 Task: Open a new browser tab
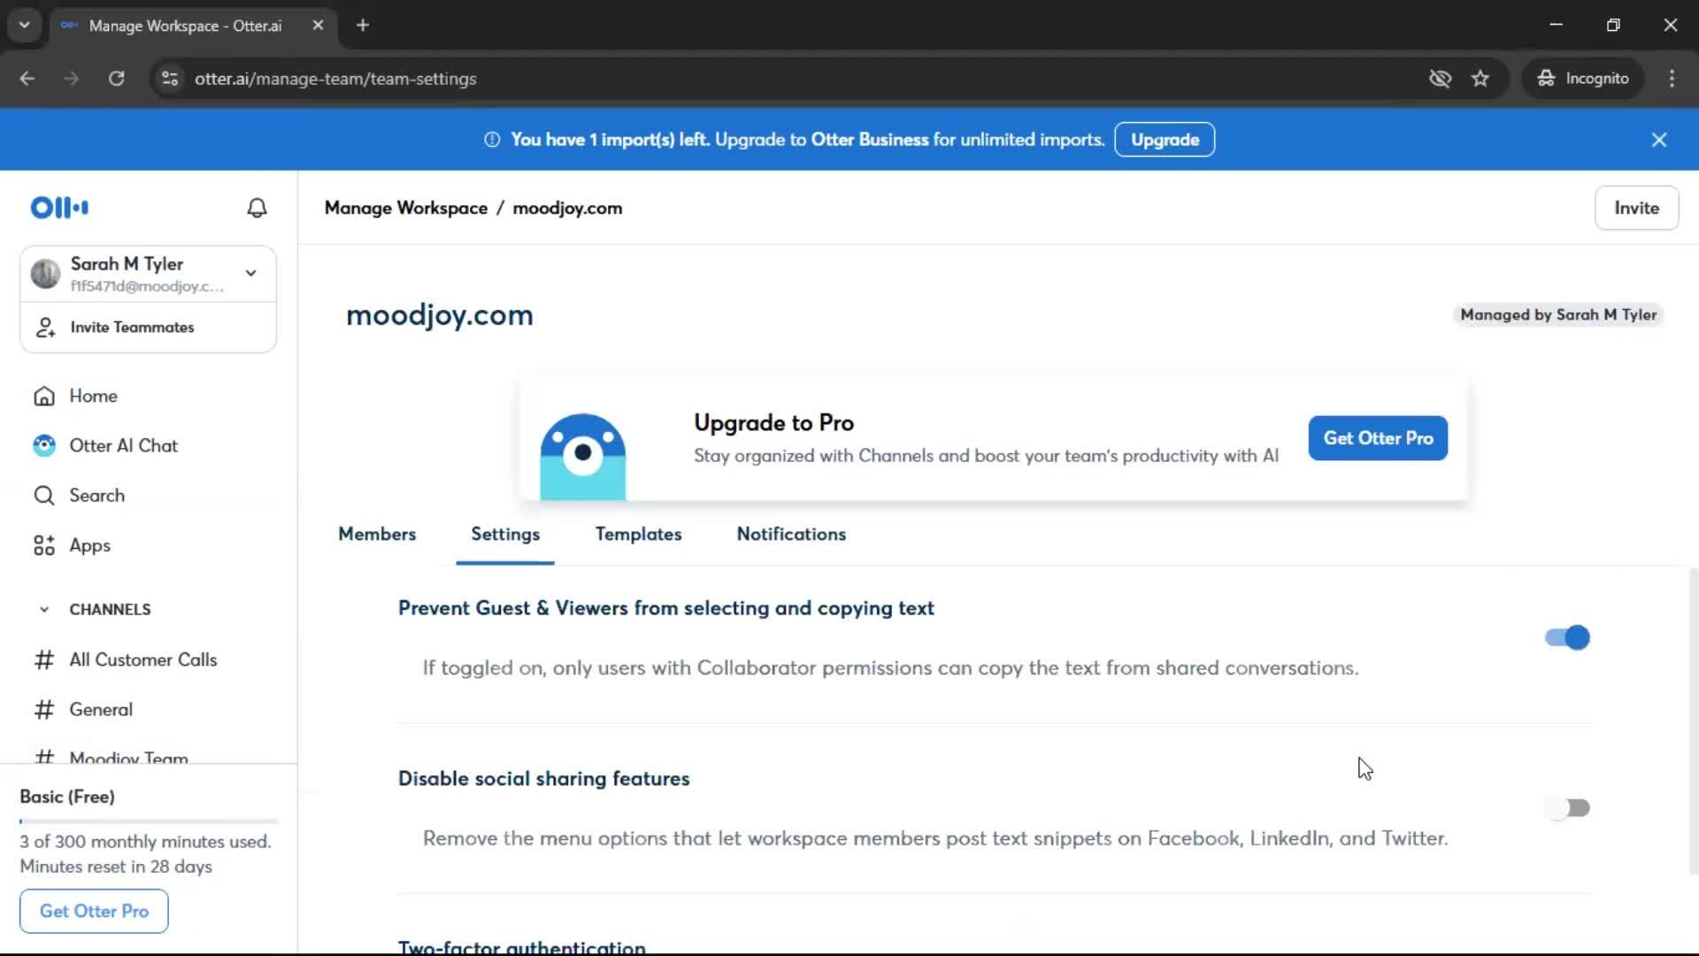363,26
